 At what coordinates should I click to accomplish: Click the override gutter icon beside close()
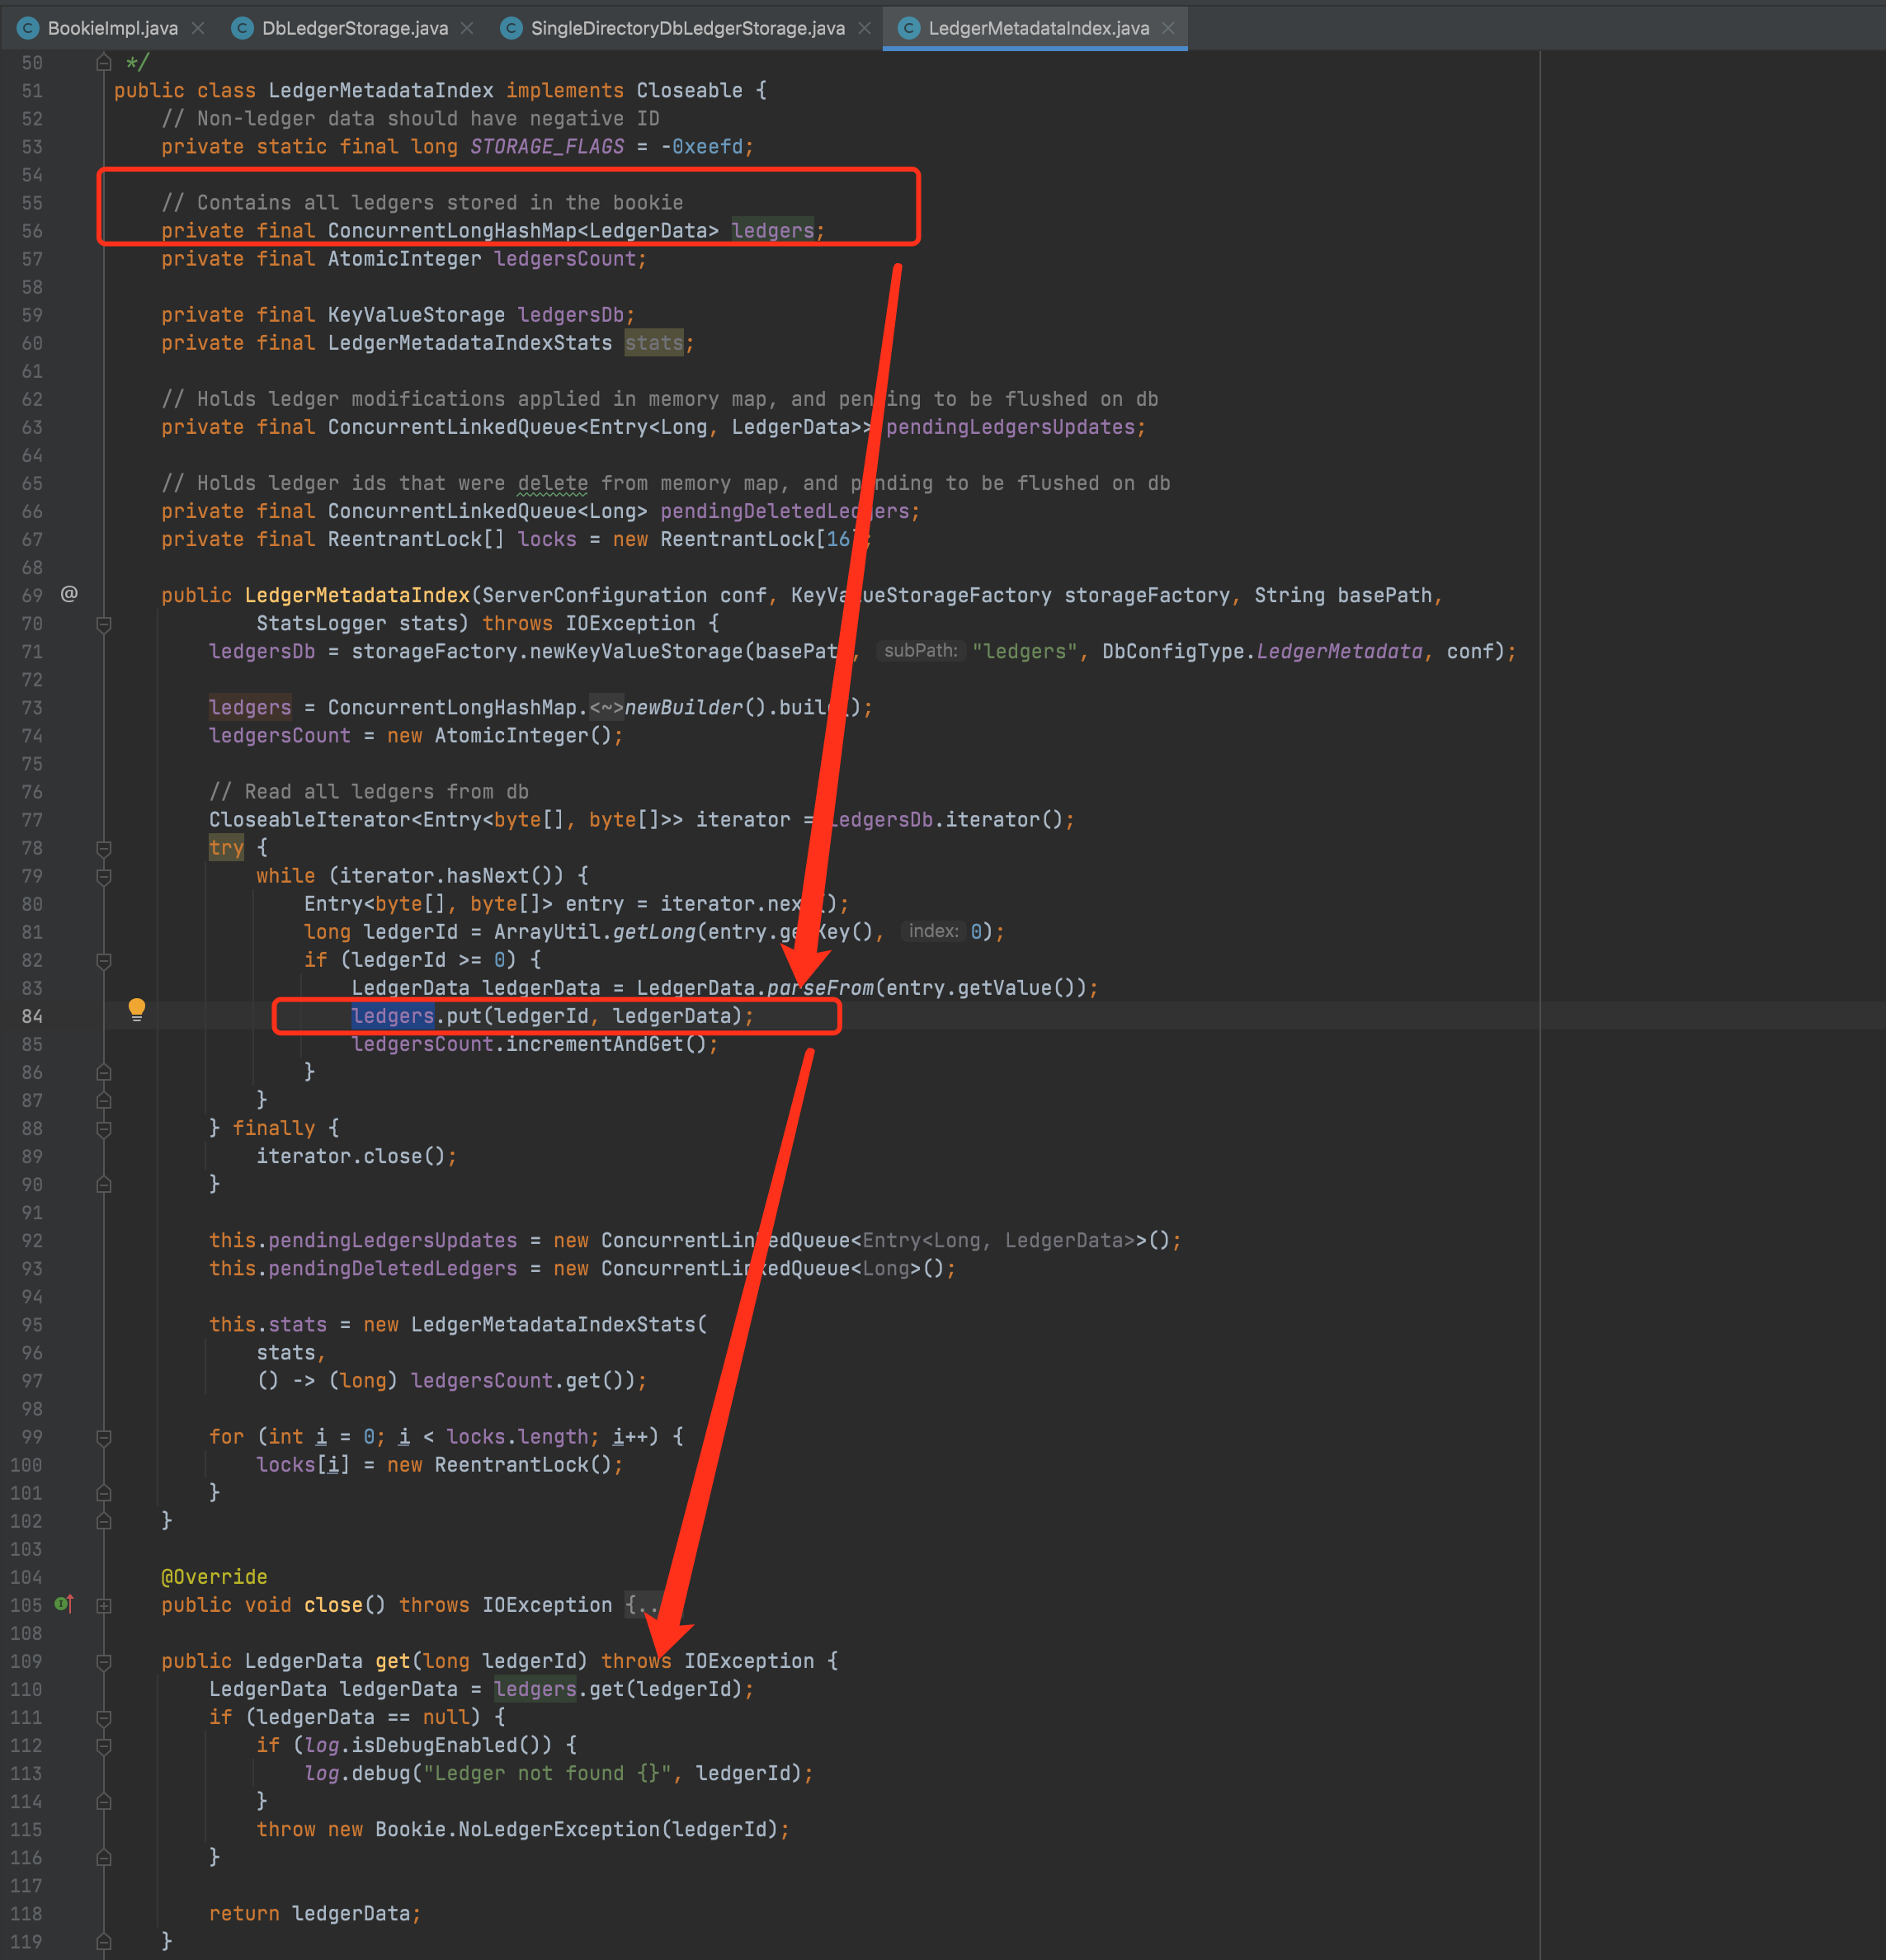tap(64, 1604)
